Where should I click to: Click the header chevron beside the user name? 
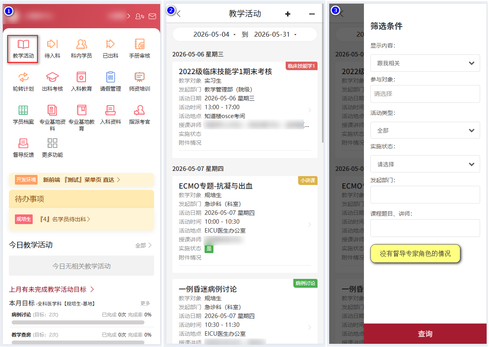[x=129, y=16]
